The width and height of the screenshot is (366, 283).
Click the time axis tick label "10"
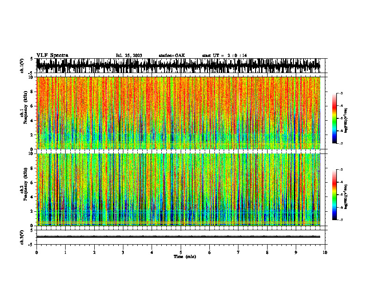(x=325, y=252)
